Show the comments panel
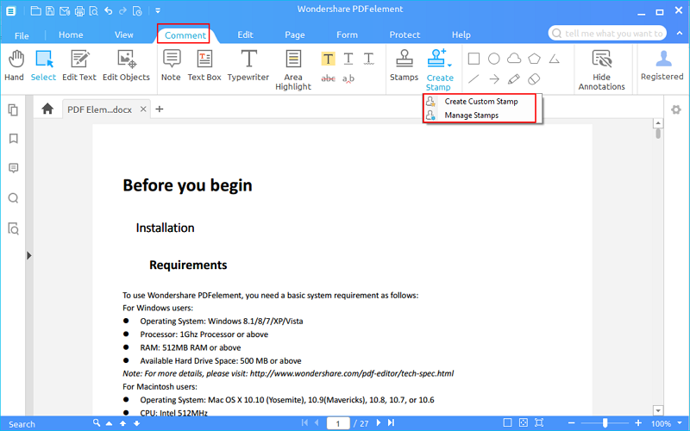Screen dimensions: 690x431 14,168
